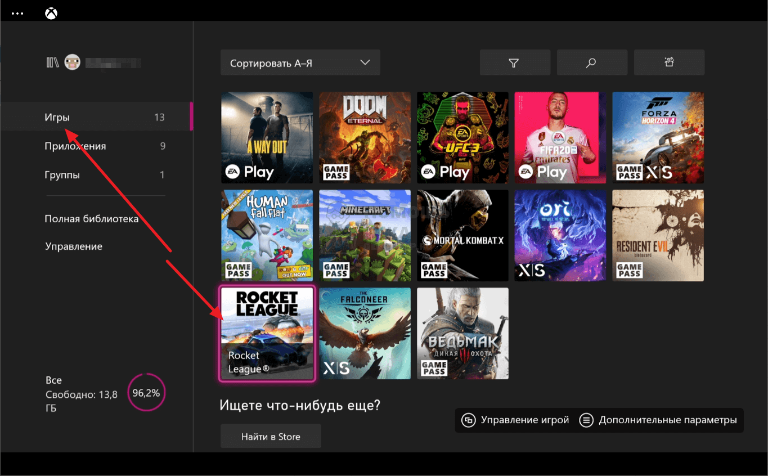Open the Управление section
768x476 pixels.
point(74,246)
